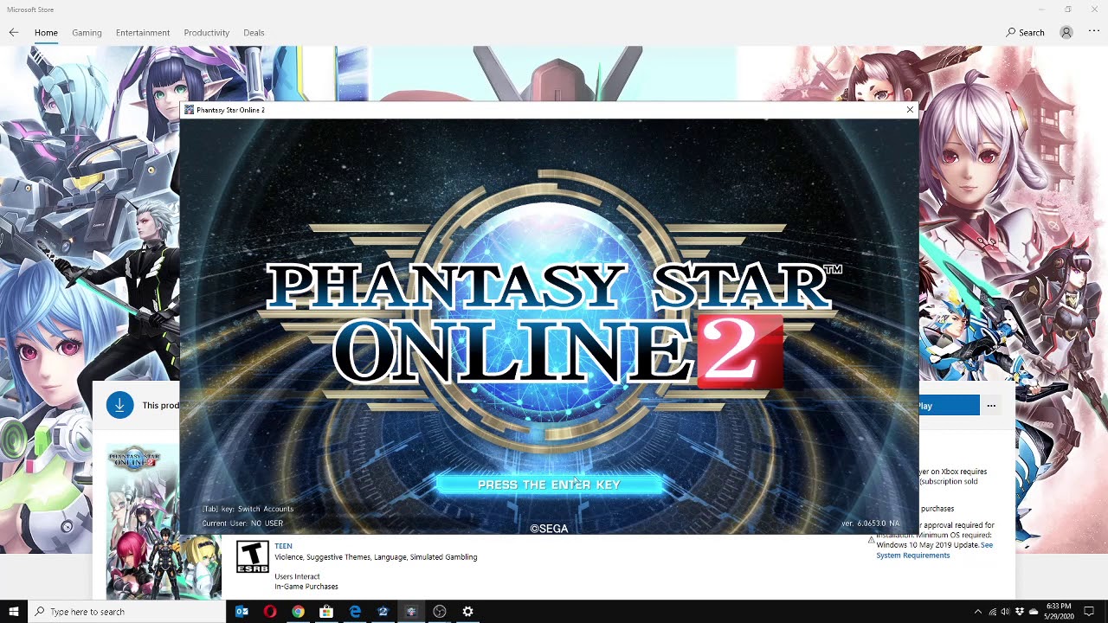The height and width of the screenshot is (623, 1108).
Task: Open the Productivity tab
Action: pyautogui.click(x=206, y=33)
